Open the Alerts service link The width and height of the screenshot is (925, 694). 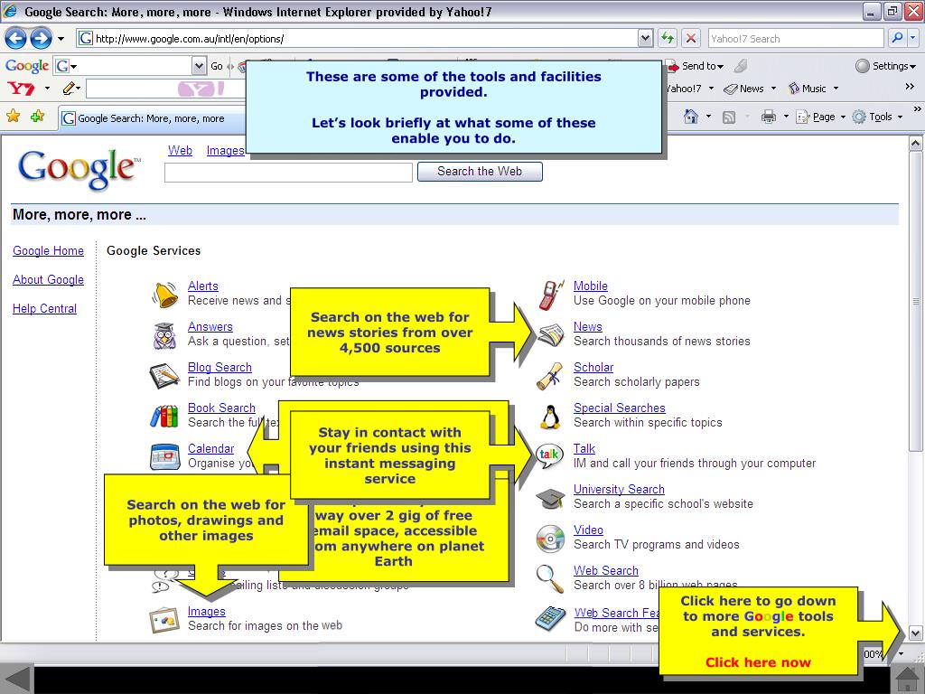pos(203,286)
